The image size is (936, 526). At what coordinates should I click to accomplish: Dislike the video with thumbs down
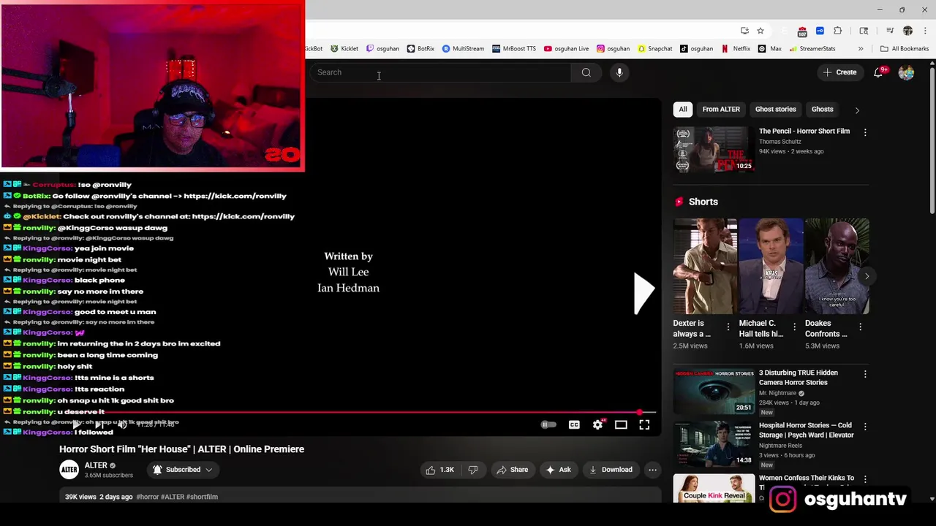tap(473, 470)
